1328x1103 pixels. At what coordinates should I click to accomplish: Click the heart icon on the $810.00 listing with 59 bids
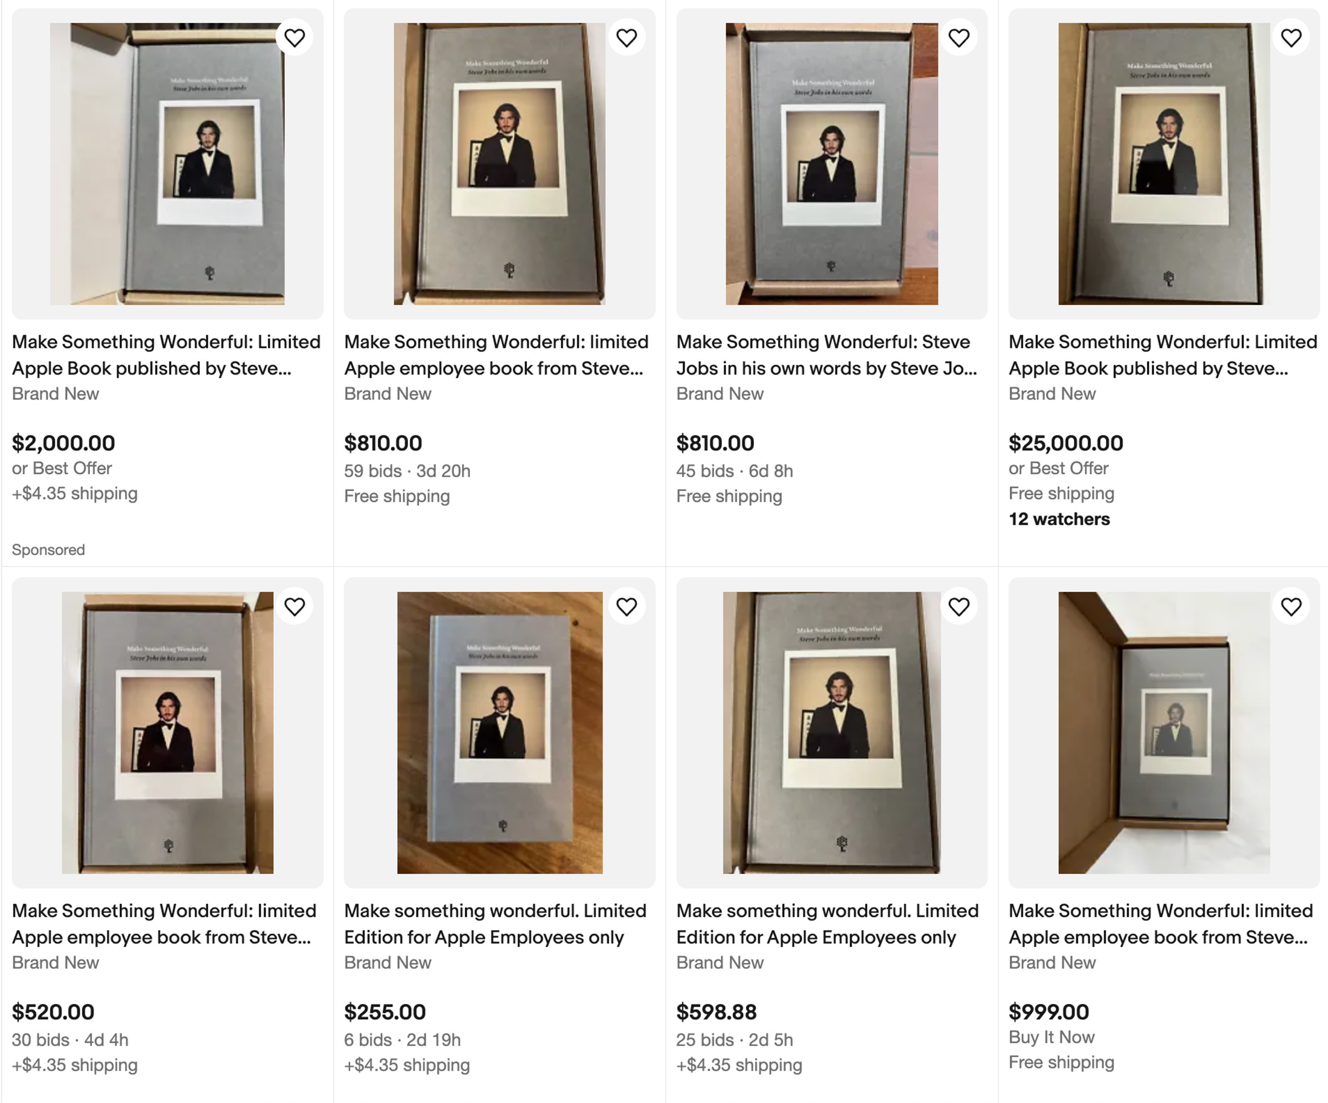point(627,37)
